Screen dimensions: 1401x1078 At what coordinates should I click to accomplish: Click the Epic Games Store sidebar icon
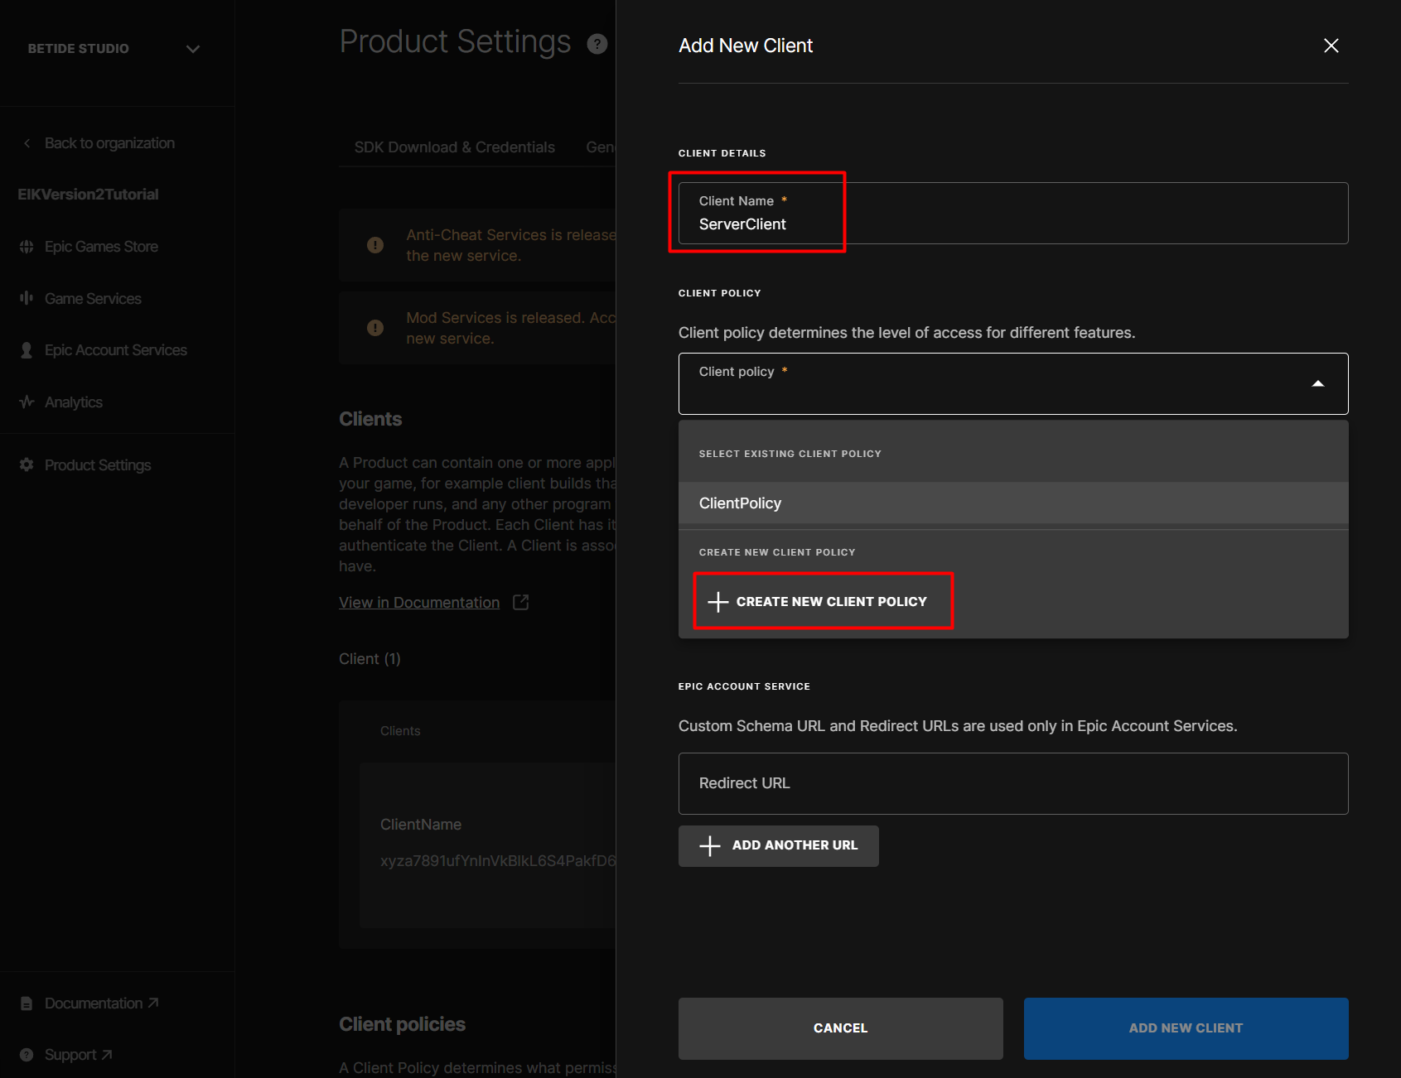point(27,247)
